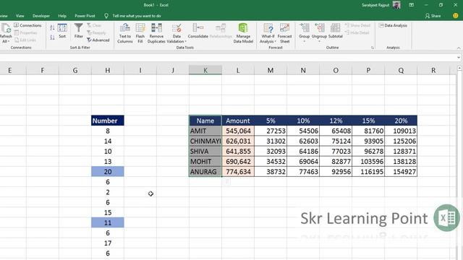Click the 12% column header cell
This screenshot has width=463, height=260.
pyautogui.click(x=336, y=121)
